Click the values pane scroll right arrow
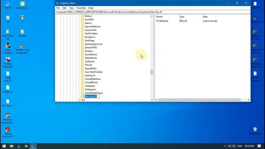The height and width of the screenshot is (149, 265). point(248,100)
